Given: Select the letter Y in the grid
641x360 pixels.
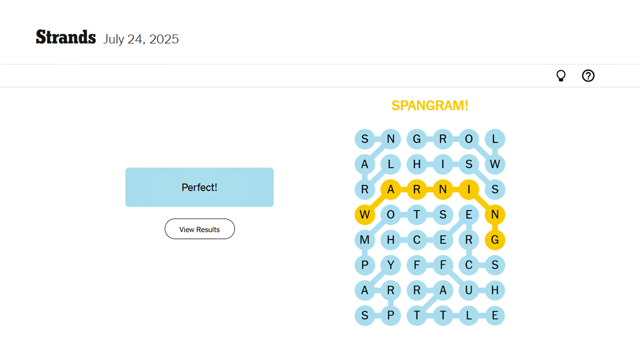Looking at the screenshot, I should coord(391,265).
